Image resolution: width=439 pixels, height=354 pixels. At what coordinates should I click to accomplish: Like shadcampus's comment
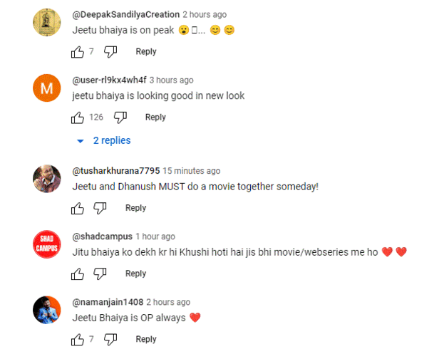[78, 274]
